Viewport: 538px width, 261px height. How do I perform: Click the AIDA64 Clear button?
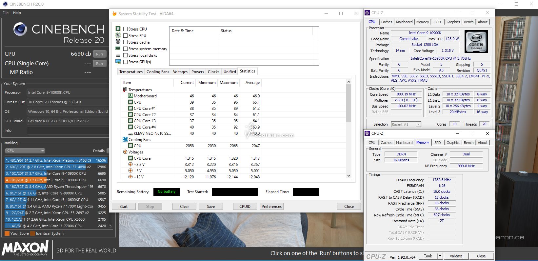(185, 207)
